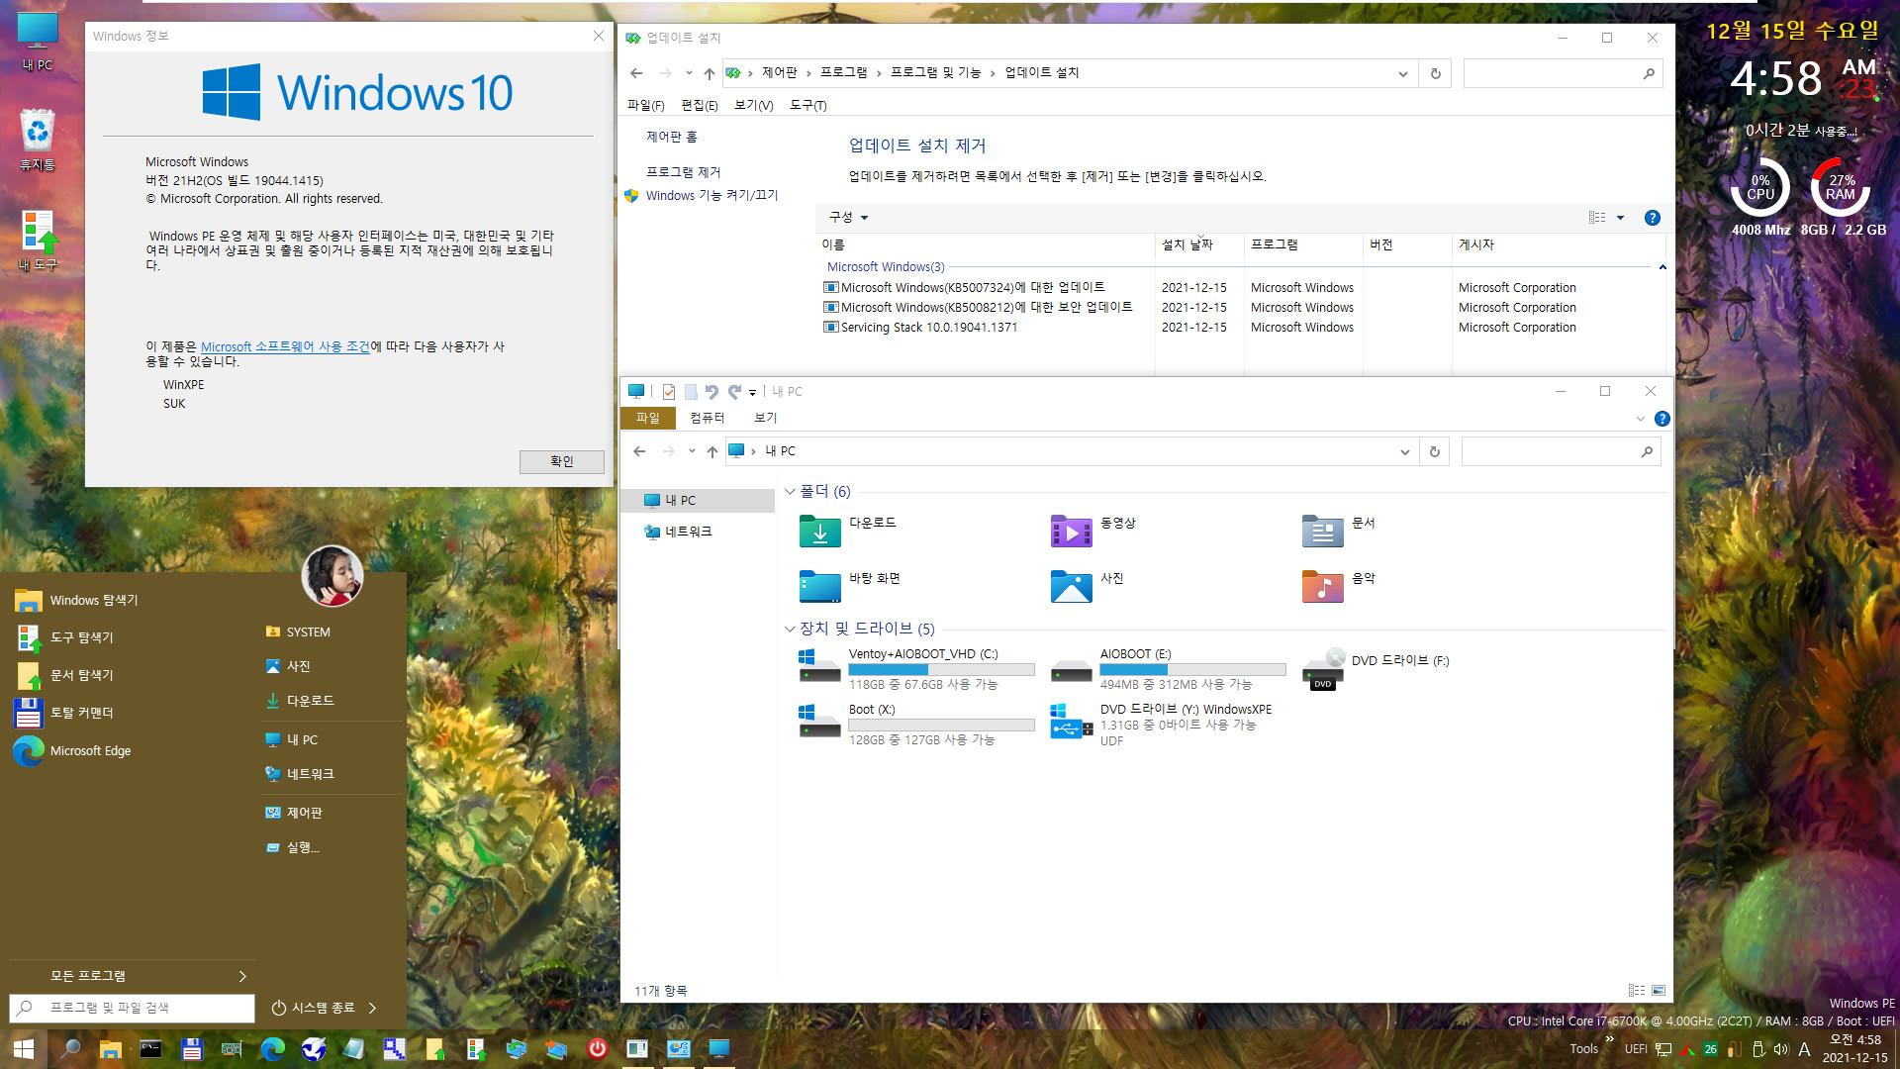Click refresh button in 업데이트 설치 address bar

pyautogui.click(x=1435, y=73)
